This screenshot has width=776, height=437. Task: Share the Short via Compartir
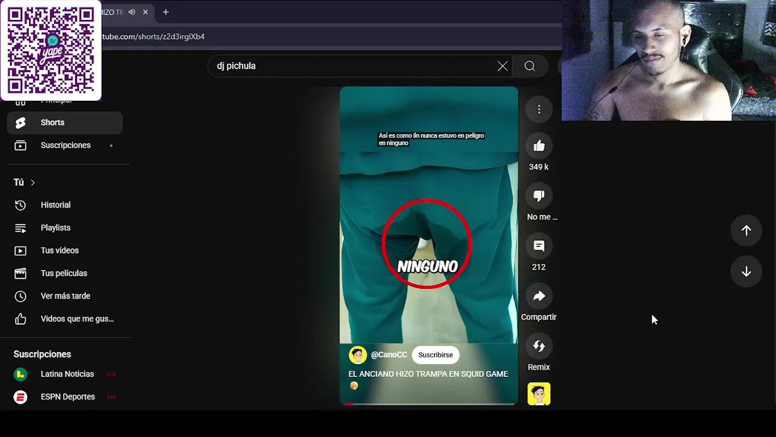539,296
